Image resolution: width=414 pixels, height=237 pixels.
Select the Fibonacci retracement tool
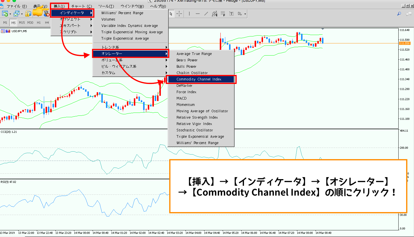point(223,14)
